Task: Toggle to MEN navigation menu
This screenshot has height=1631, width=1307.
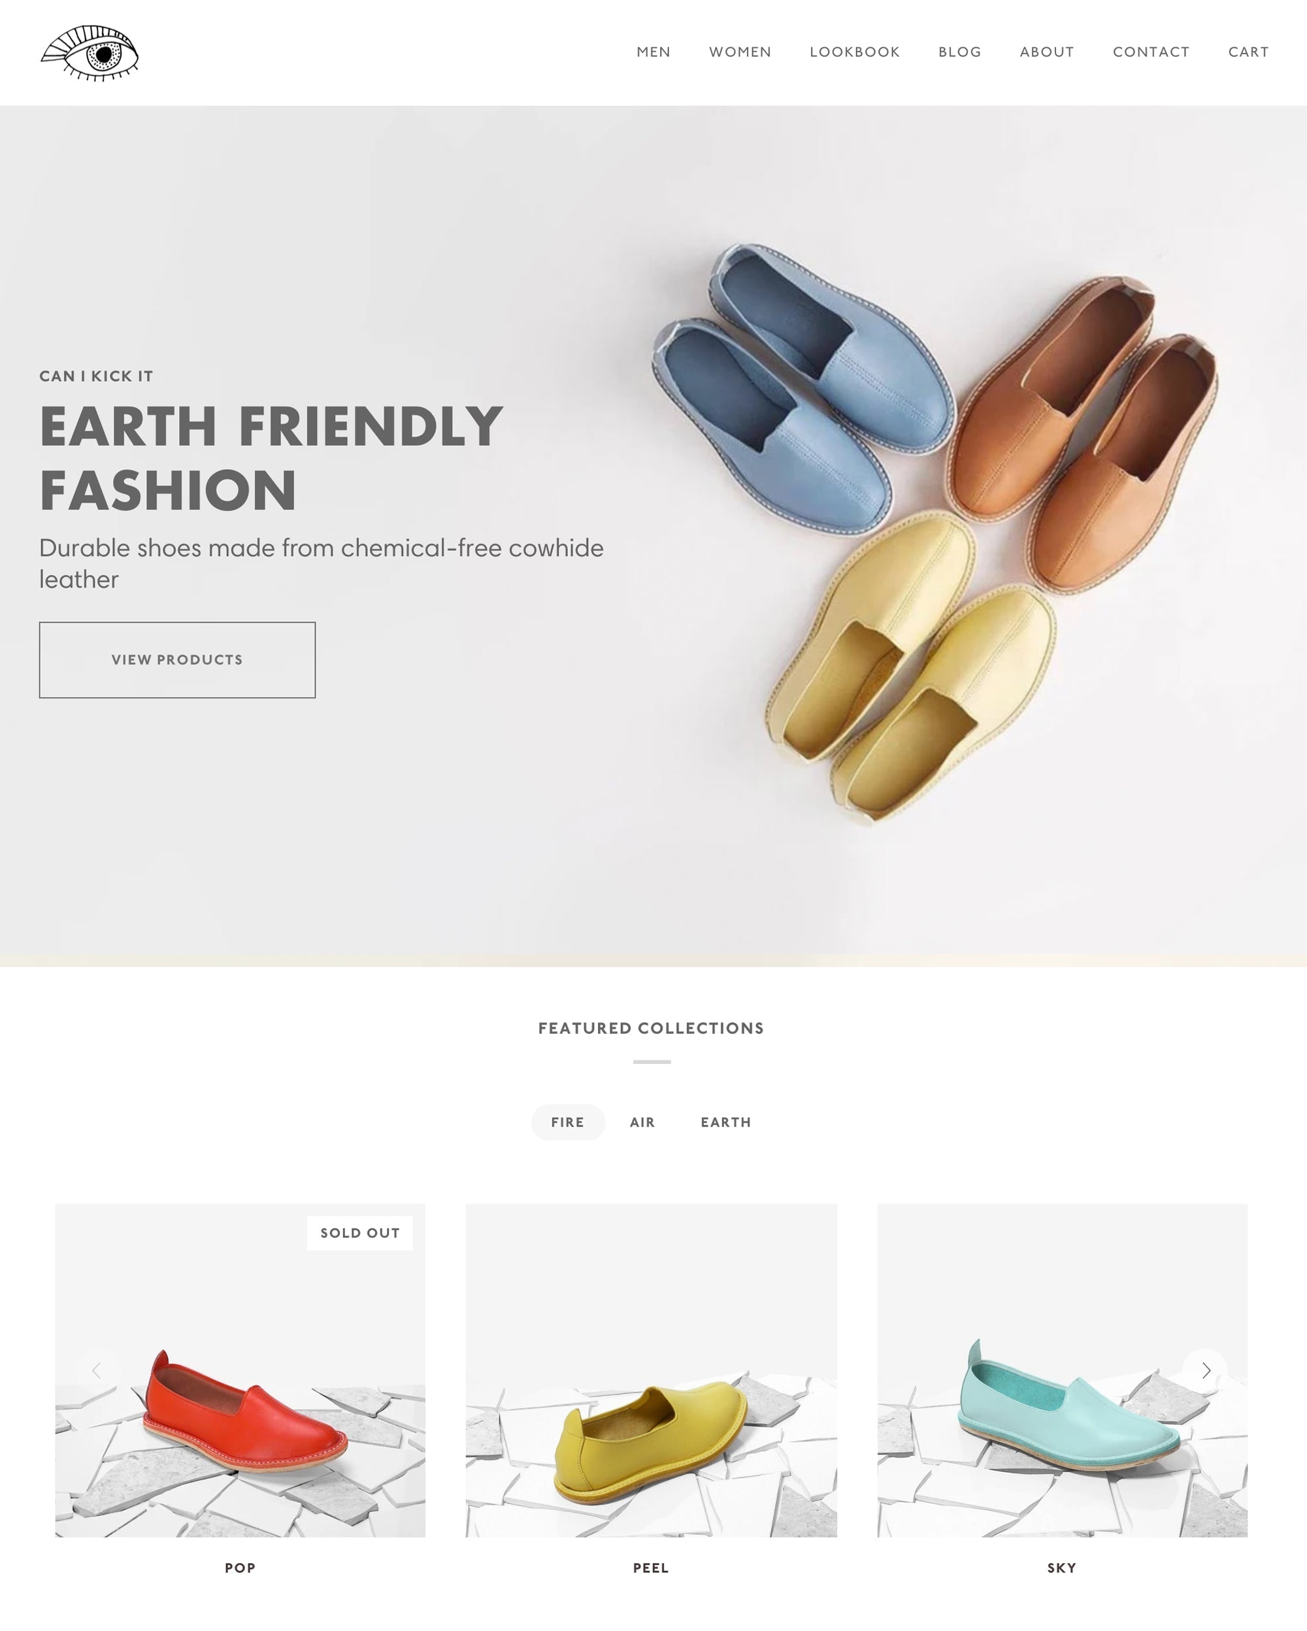Action: 652,52
